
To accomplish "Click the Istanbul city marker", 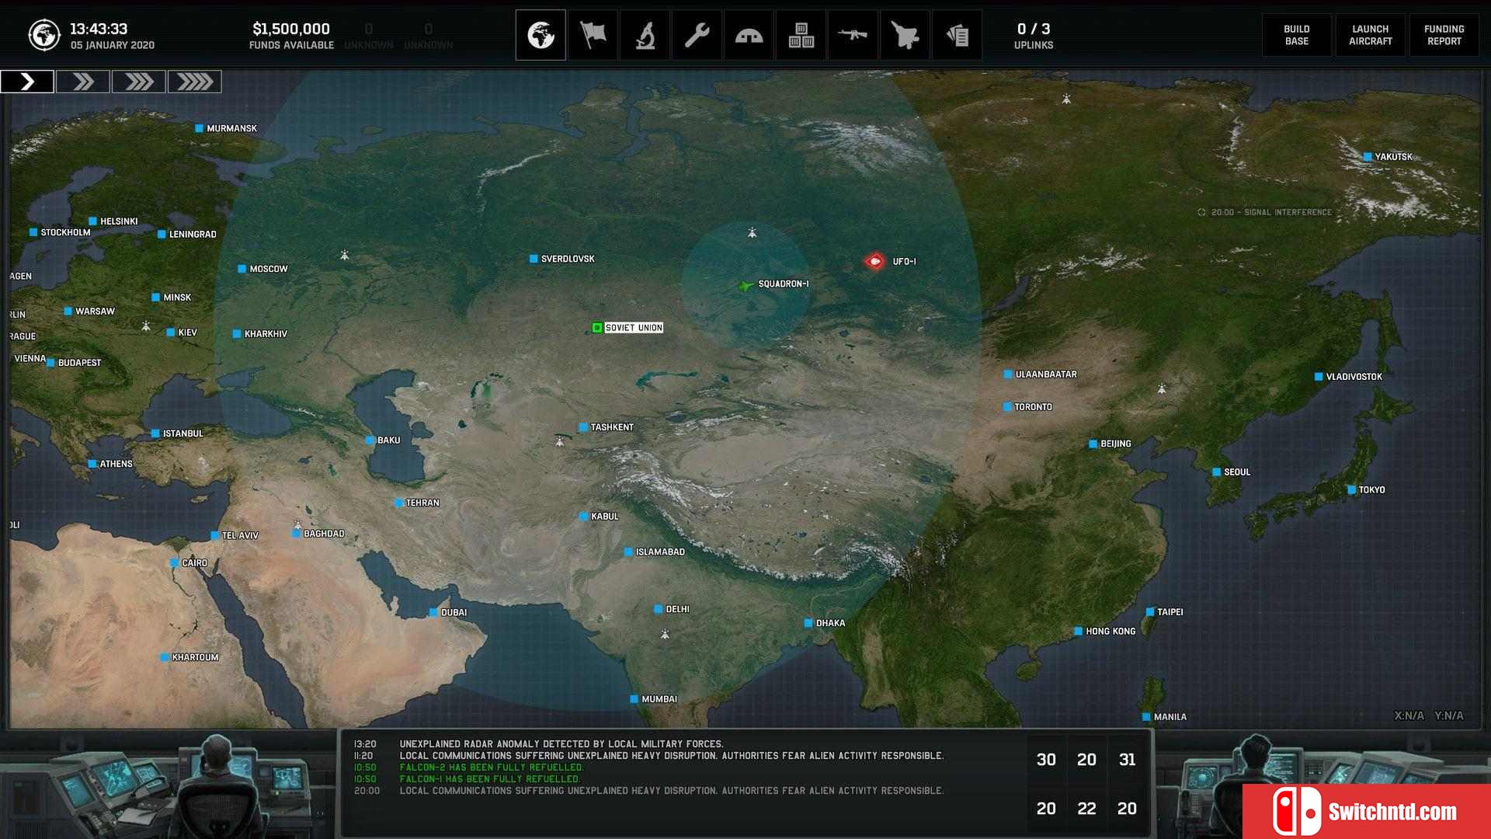I will (155, 433).
